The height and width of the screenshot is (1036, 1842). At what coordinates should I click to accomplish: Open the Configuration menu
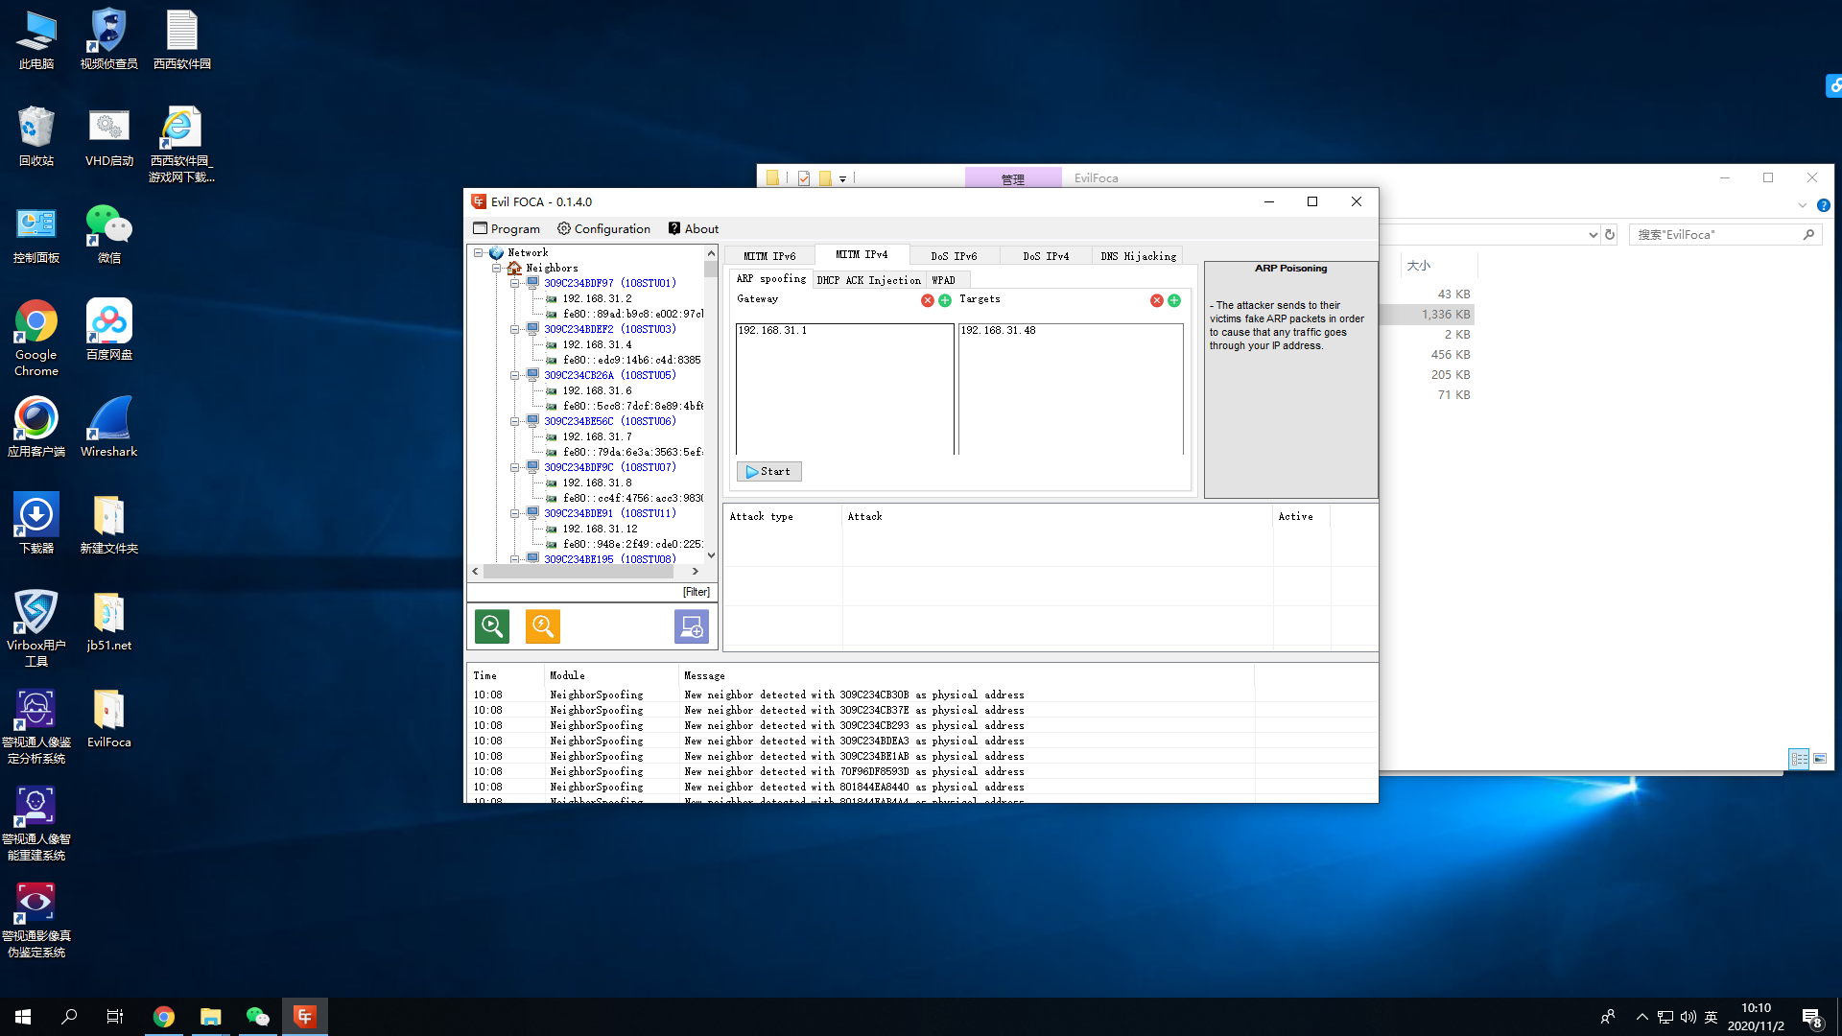pyautogui.click(x=603, y=228)
